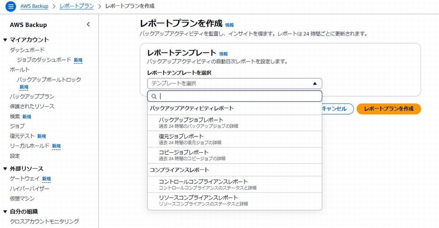Open the hamburger navigation menu icon
Image resolution: width=439 pixels, height=228 pixels.
coord(11,7)
